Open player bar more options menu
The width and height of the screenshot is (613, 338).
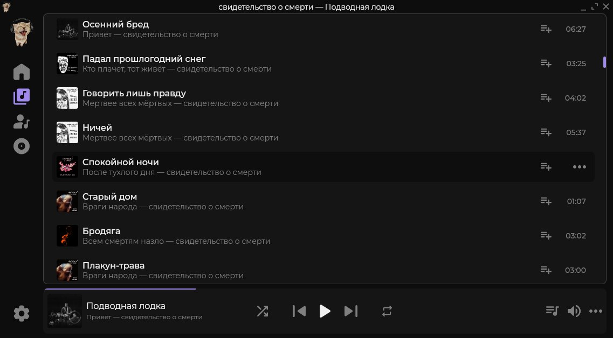pos(595,311)
